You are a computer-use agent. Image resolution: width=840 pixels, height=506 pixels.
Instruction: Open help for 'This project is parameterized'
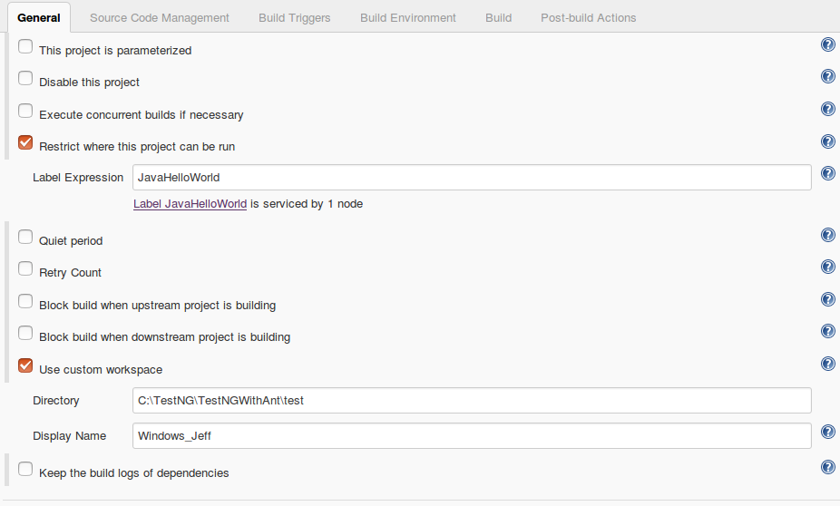827,44
